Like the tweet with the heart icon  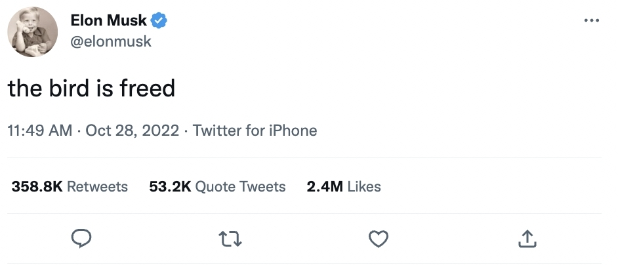(x=379, y=240)
